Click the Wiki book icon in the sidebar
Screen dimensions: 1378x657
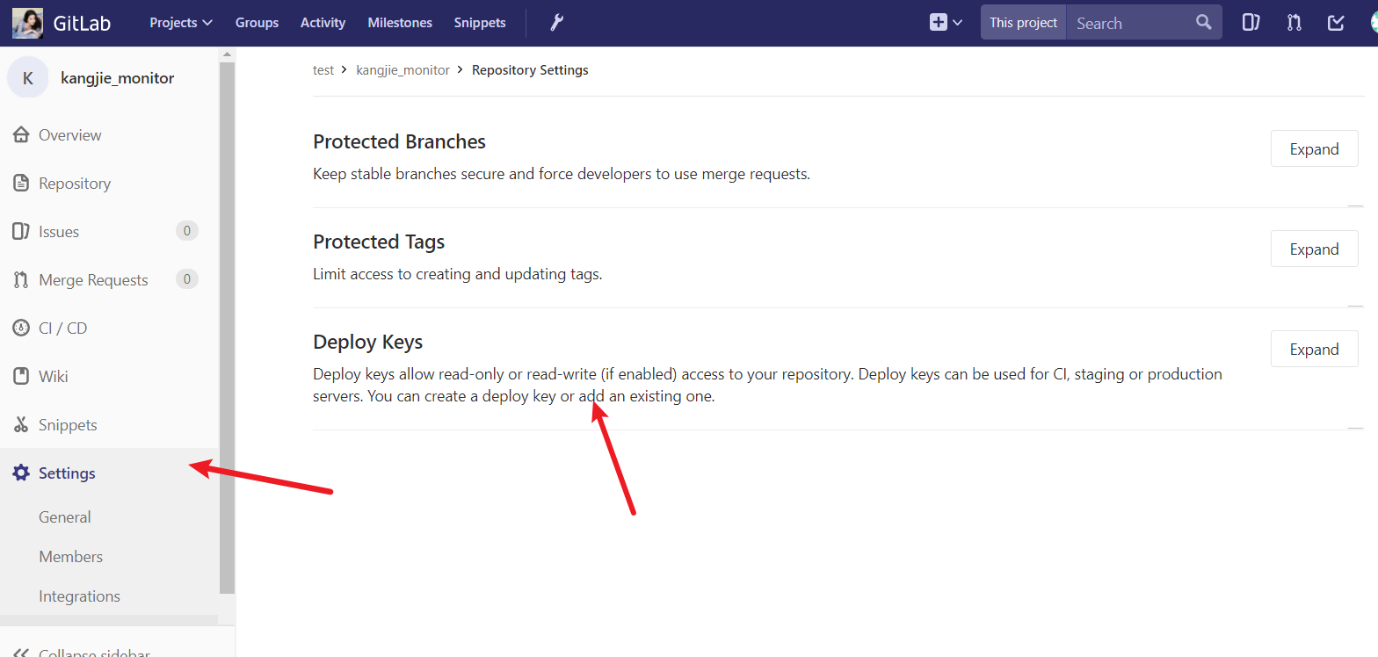[x=21, y=376]
